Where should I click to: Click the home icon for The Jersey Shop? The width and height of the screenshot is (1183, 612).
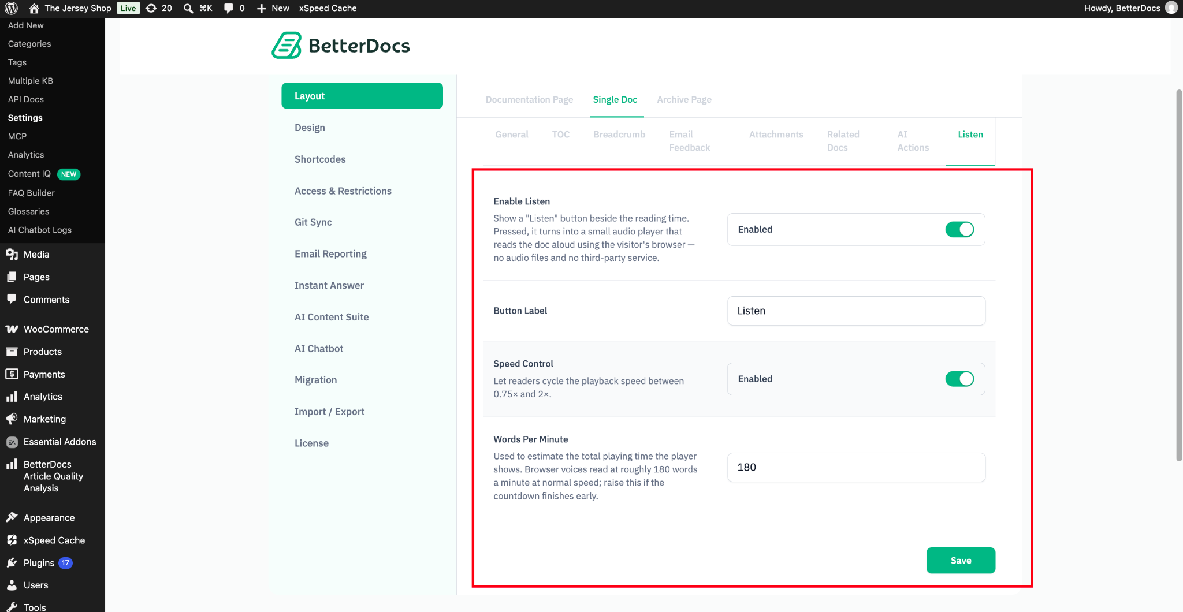pos(34,8)
